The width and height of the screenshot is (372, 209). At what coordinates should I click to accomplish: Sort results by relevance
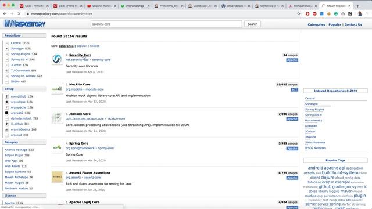66,46
